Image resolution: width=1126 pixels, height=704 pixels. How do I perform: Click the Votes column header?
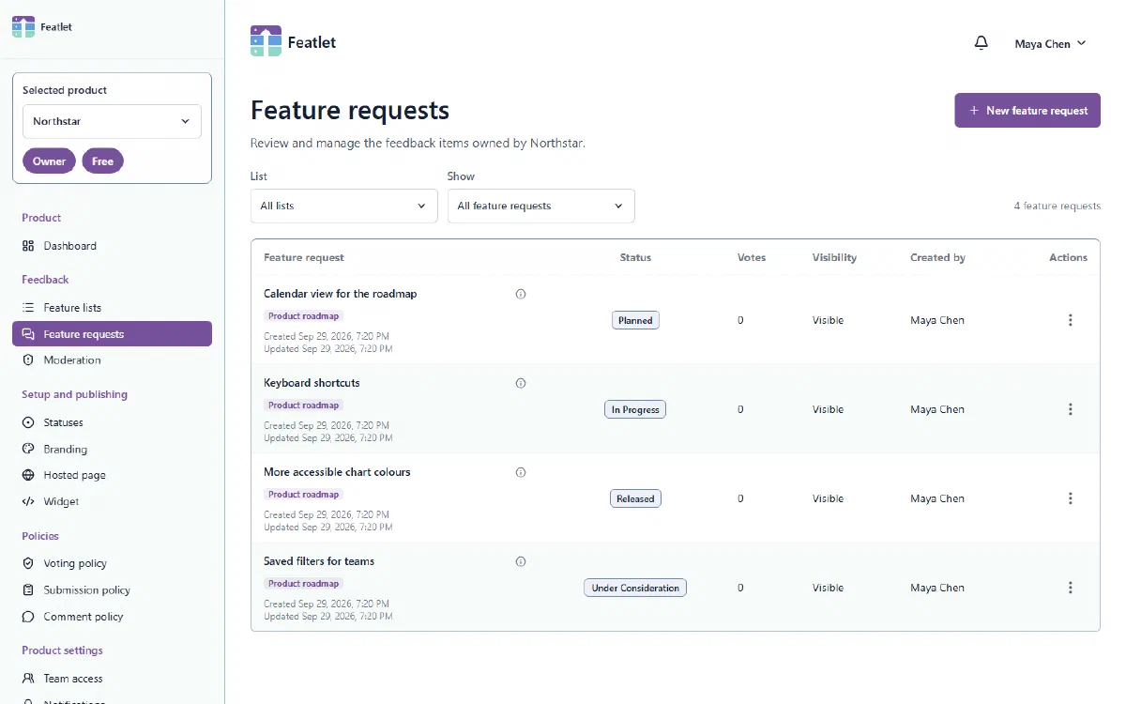click(x=752, y=257)
